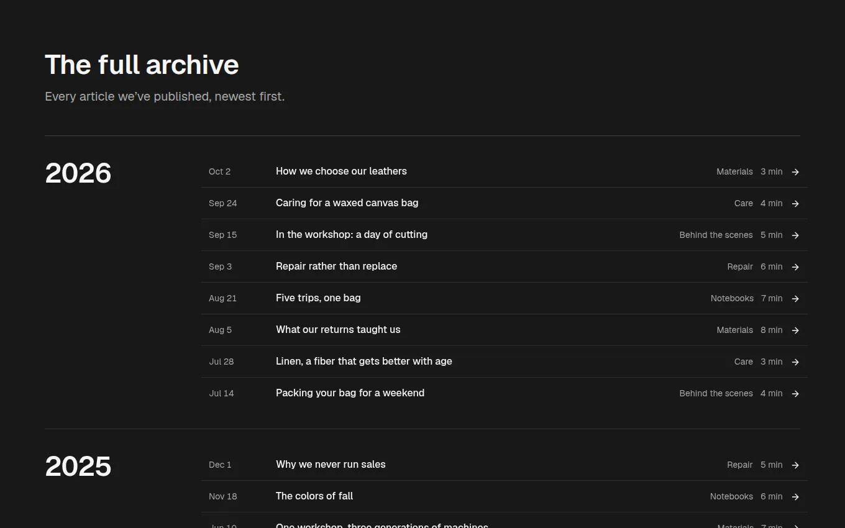Click Behind the scenes tag on Sep 15 row
This screenshot has height=528, width=845.
click(x=716, y=235)
